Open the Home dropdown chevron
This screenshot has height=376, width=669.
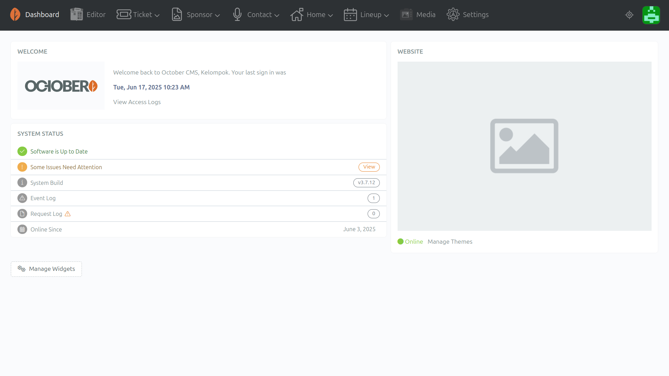(331, 15)
